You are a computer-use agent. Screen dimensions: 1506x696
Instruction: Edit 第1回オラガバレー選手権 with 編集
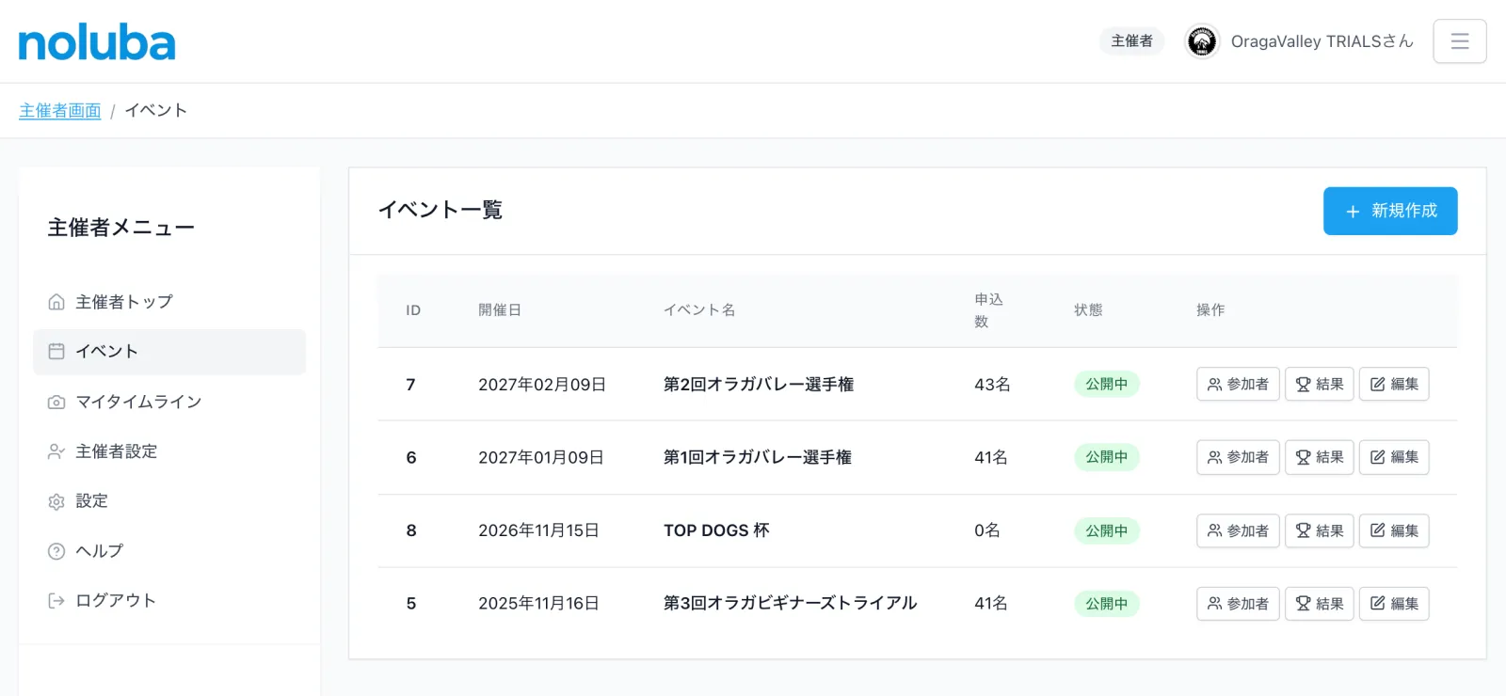pos(1394,457)
